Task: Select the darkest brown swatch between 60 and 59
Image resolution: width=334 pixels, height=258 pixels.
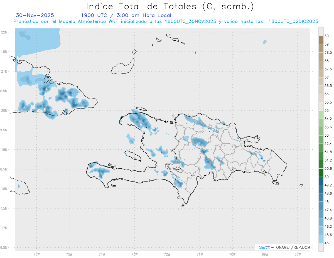Action: 321,40
